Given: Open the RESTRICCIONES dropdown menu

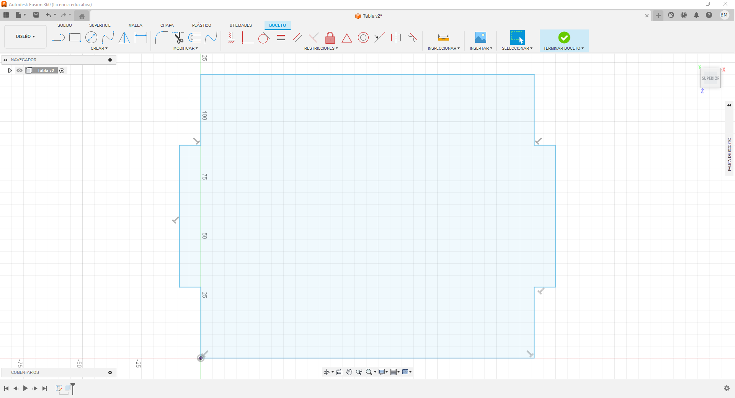Looking at the screenshot, I should (321, 48).
